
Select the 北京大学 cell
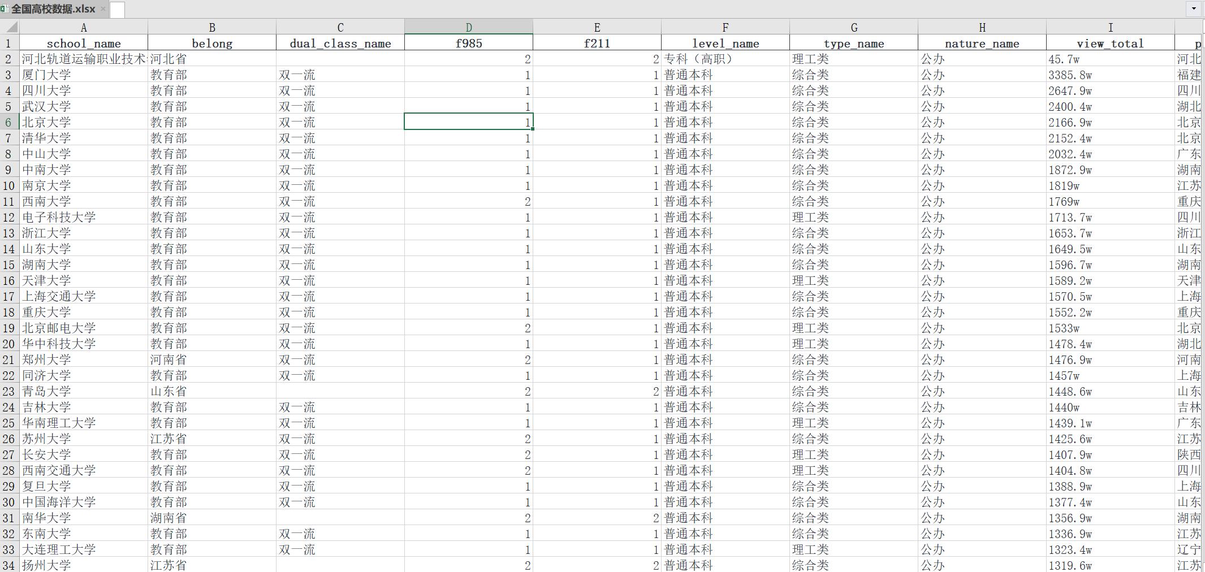point(84,122)
